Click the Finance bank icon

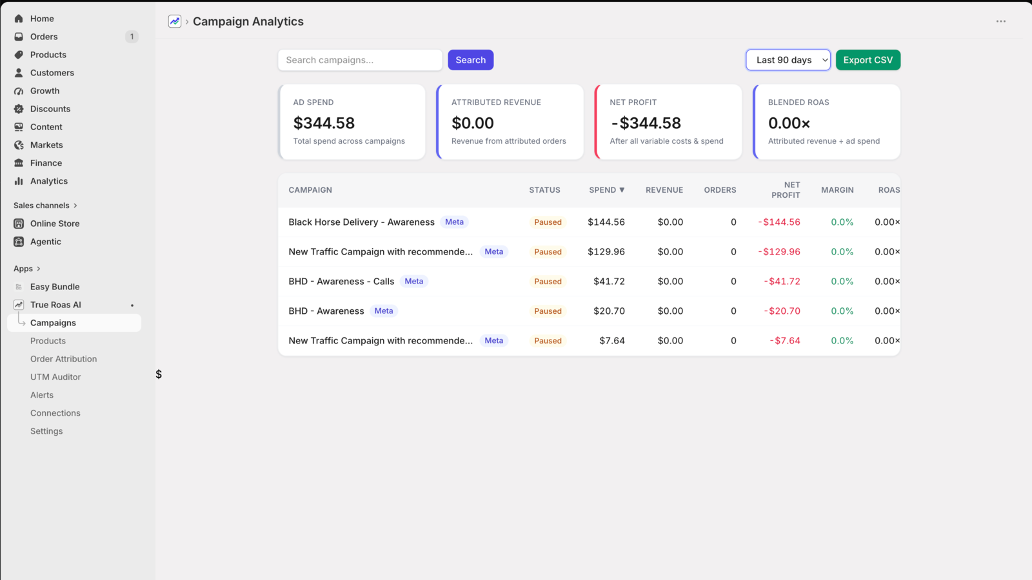coord(19,163)
